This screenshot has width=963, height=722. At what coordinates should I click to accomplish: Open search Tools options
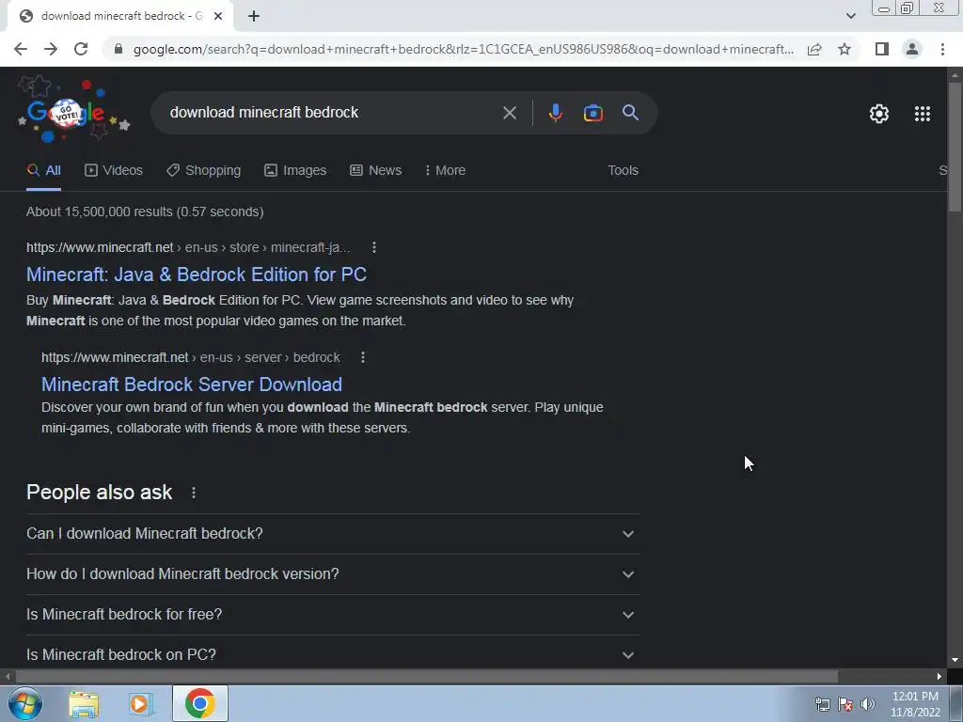tap(623, 171)
